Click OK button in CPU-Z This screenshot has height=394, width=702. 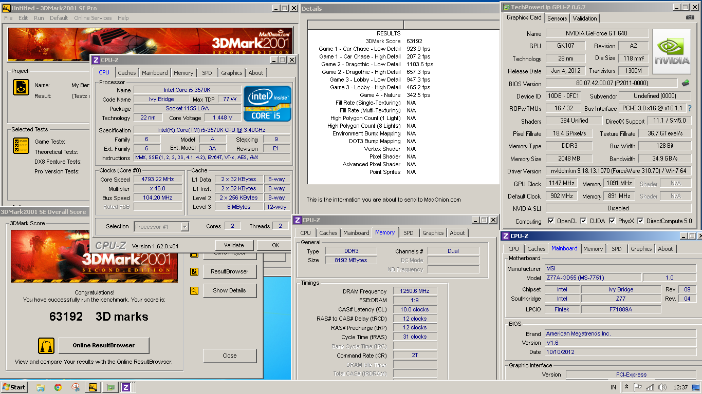(275, 245)
